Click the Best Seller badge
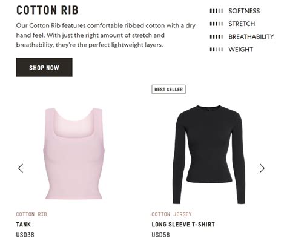The width and height of the screenshot is (287, 247). point(168,90)
